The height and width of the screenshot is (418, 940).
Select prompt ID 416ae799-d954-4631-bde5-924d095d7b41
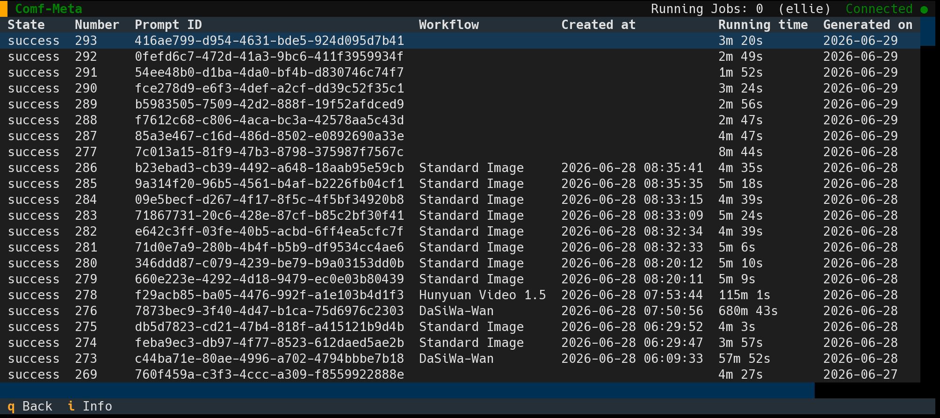click(269, 41)
